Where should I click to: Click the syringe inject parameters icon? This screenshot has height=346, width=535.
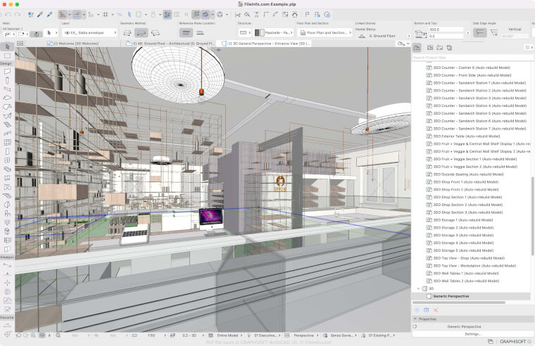(x=50, y=14)
